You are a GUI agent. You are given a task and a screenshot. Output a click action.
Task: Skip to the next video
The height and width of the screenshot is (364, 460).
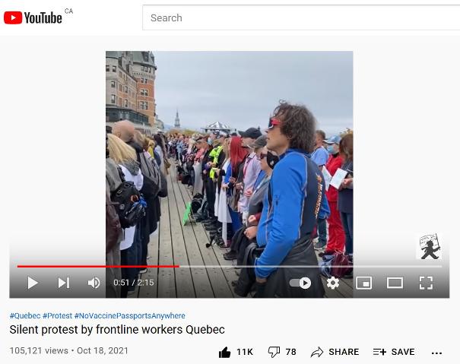tap(64, 283)
